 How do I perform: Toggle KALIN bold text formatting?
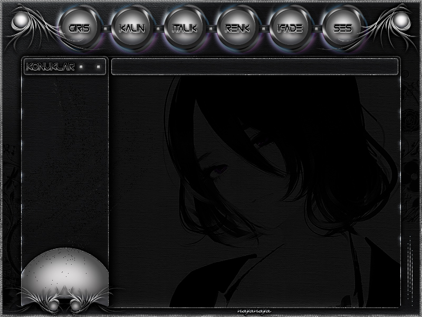point(131,28)
